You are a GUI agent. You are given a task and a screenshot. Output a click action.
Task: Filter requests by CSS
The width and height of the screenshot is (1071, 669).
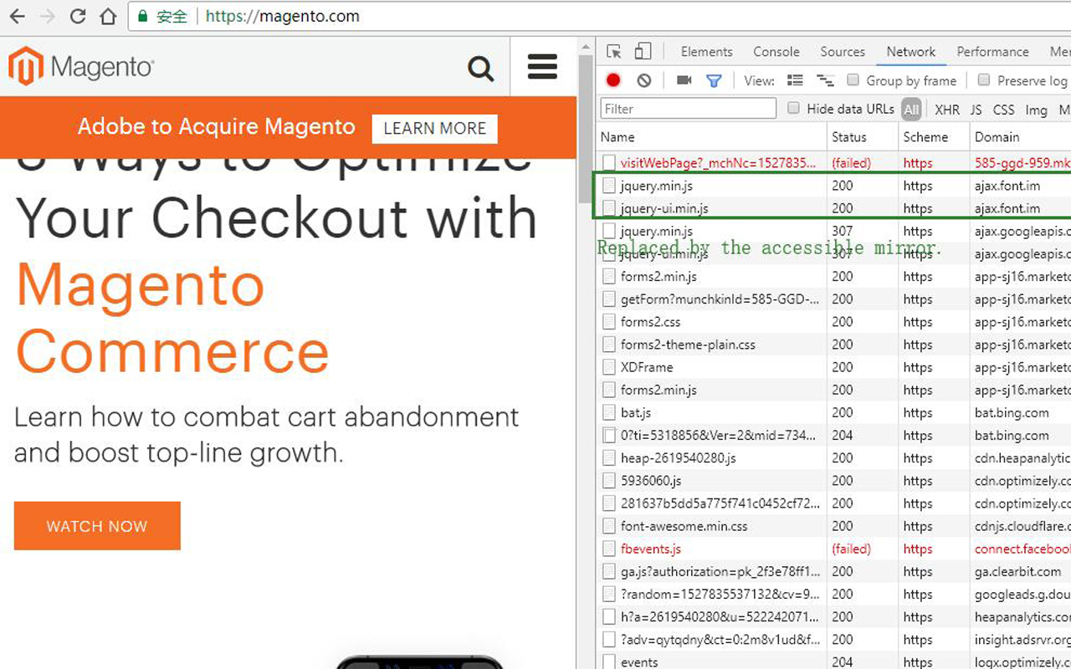point(1003,110)
